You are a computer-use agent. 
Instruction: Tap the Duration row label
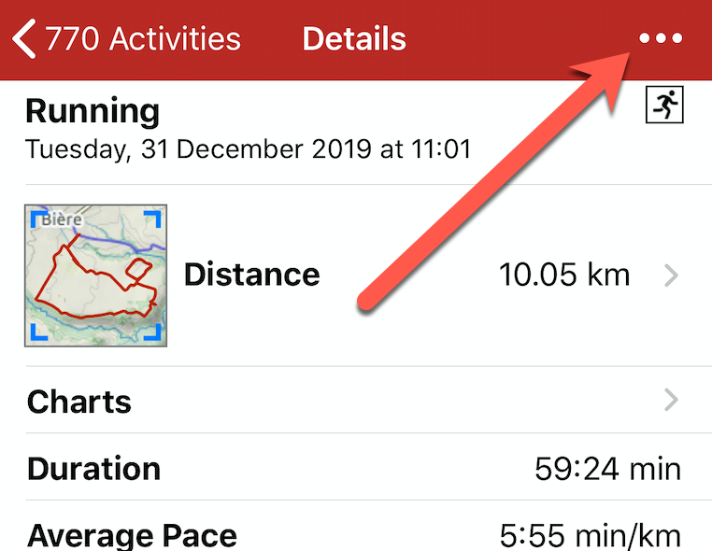[x=94, y=469]
